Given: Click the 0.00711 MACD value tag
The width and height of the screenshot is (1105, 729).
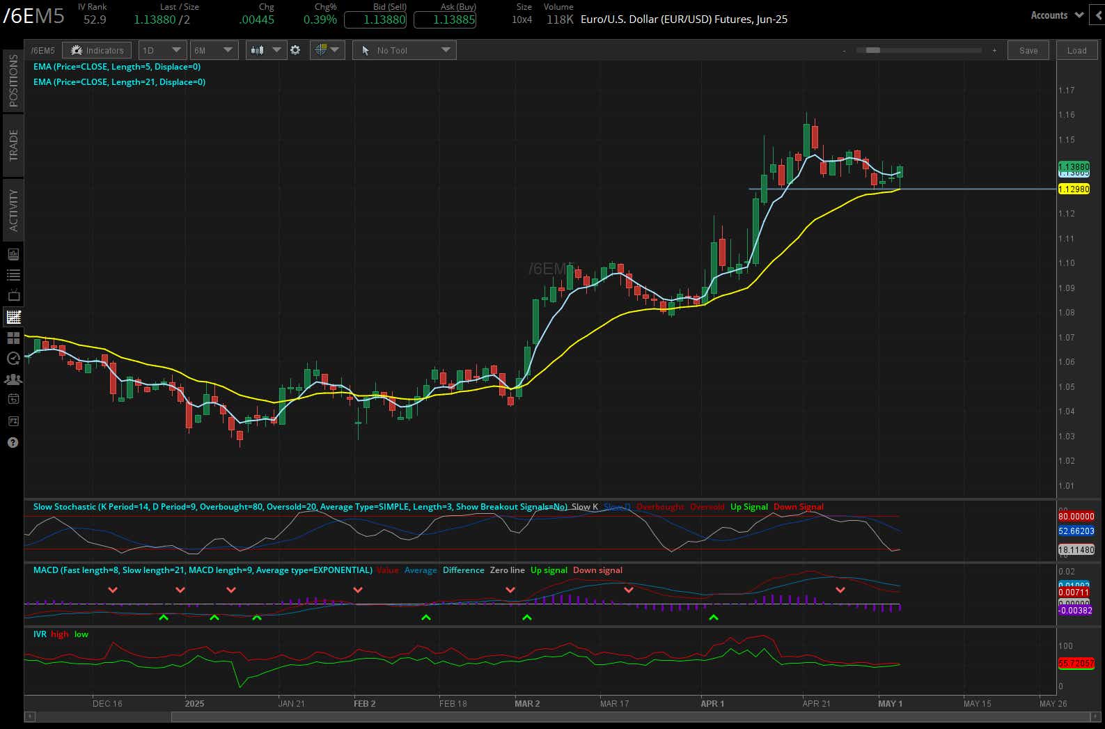Looking at the screenshot, I should [x=1074, y=593].
